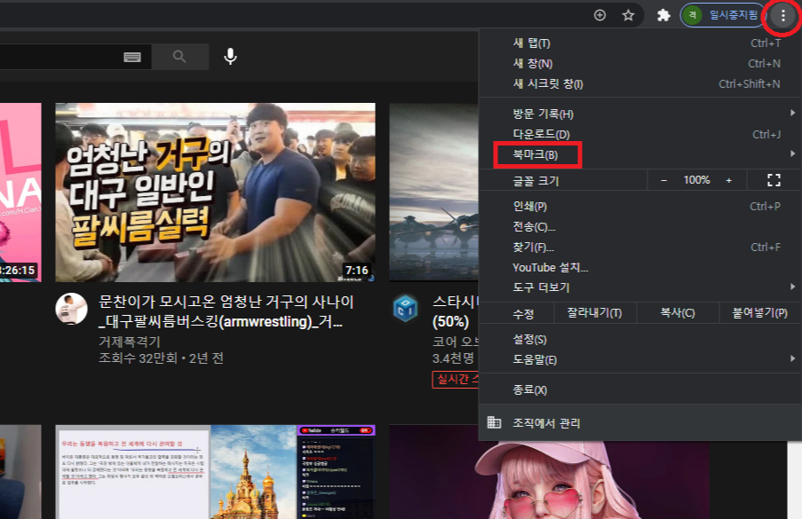Viewport: 802px width, 519px height.
Task: Click 복사(C) edit button
Action: 677,313
